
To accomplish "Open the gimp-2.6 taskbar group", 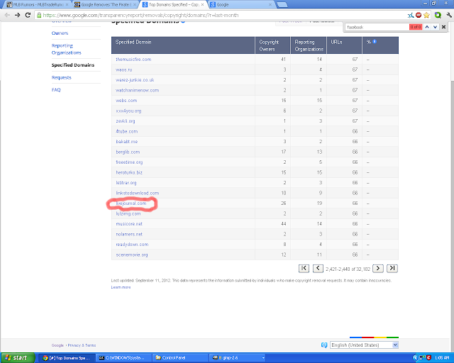I will pyautogui.click(x=238, y=358).
